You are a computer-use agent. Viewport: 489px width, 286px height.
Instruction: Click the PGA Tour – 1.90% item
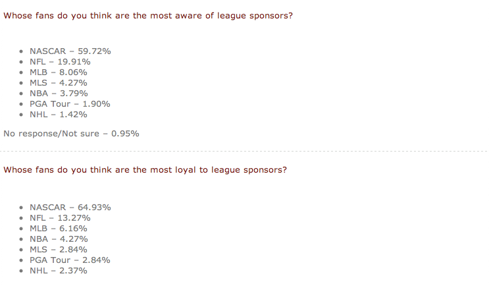click(70, 104)
